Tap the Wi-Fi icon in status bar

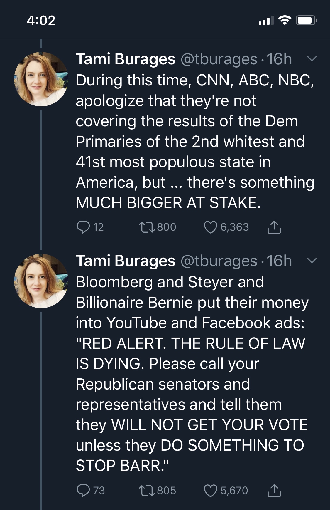tap(284, 20)
